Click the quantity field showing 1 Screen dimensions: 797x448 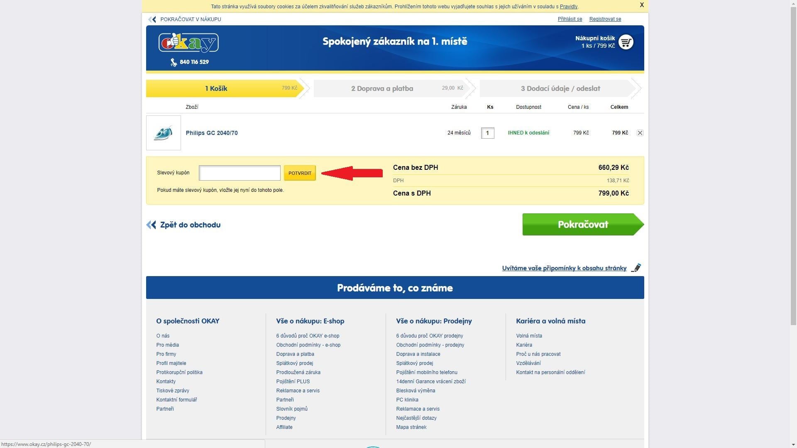click(487, 133)
